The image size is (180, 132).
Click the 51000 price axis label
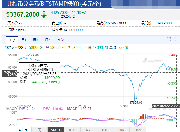click(12, 82)
